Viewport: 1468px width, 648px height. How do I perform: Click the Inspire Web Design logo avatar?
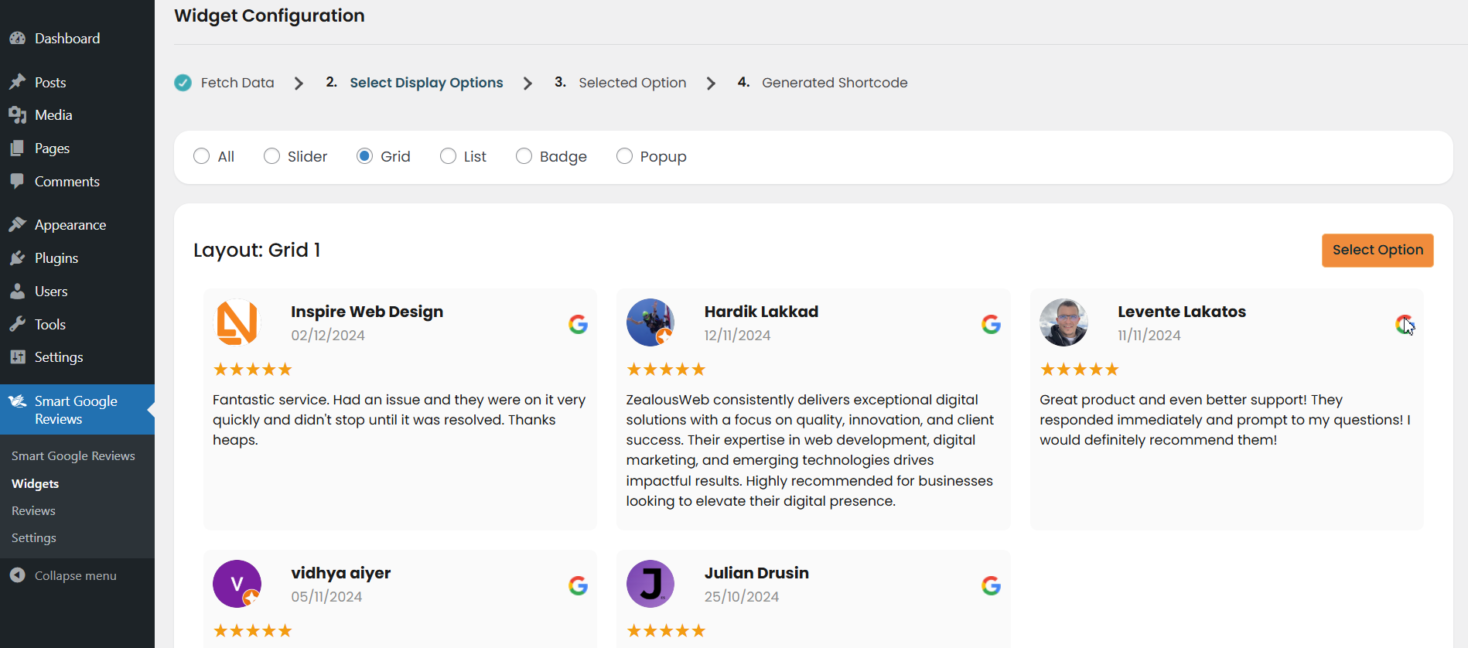[237, 322]
